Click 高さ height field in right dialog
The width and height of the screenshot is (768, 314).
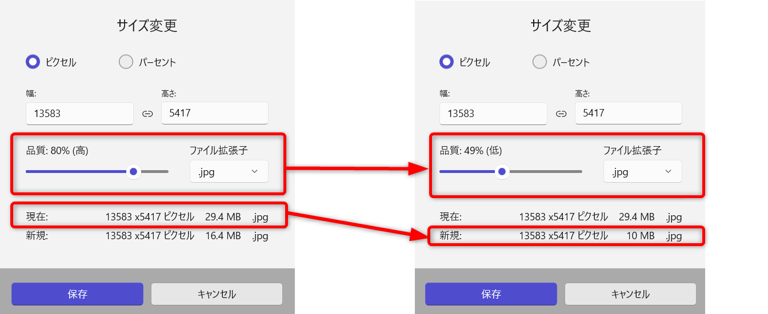(x=628, y=113)
